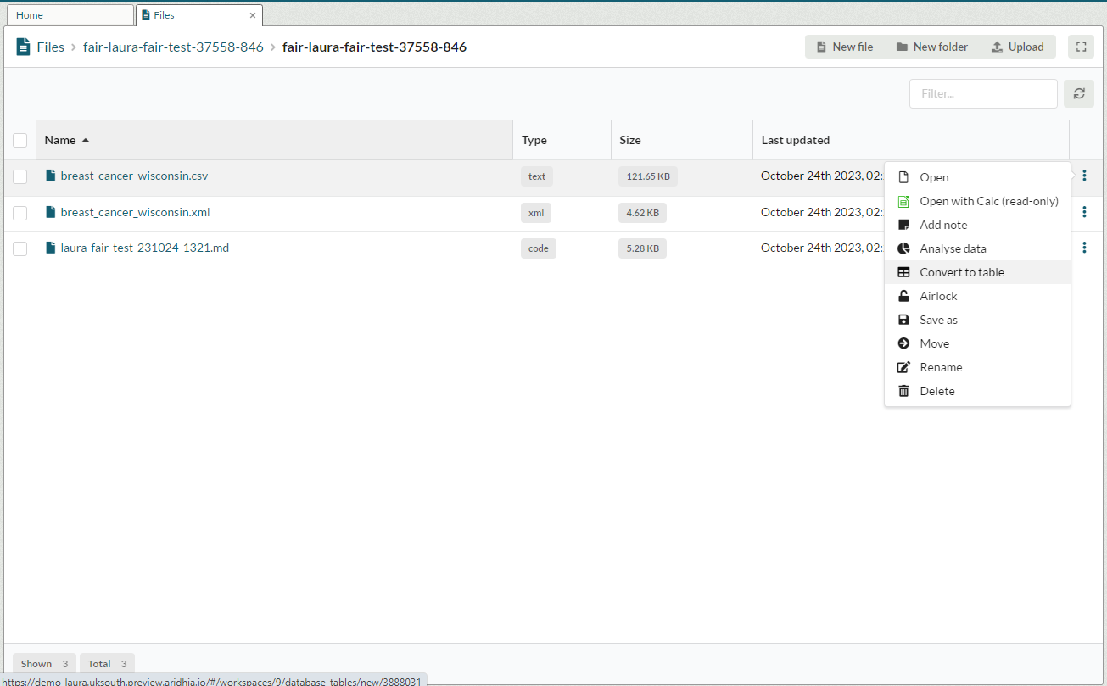Choose Convert to table from context menu
This screenshot has height=686, width=1107.
click(x=961, y=272)
